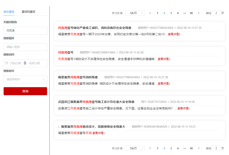The height and width of the screenshot is (155, 229).
Task: Select page 3 in top pagination
Action: [x=171, y=13]
